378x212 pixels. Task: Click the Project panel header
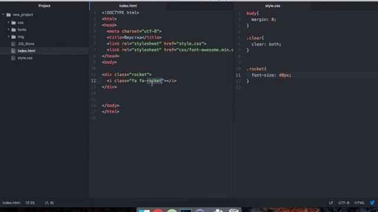[x=44, y=6]
